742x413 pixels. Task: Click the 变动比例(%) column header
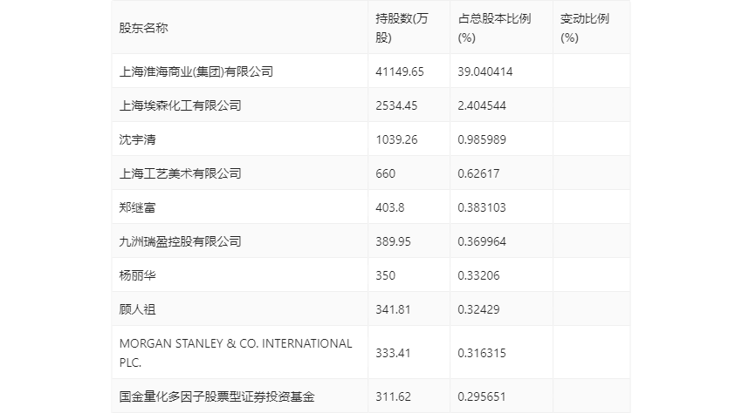click(x=584, y=28)
